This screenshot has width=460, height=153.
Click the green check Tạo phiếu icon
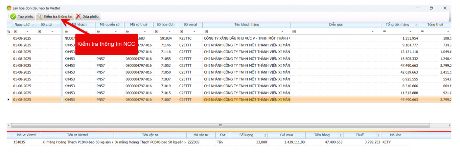click(x=13, y=16)
